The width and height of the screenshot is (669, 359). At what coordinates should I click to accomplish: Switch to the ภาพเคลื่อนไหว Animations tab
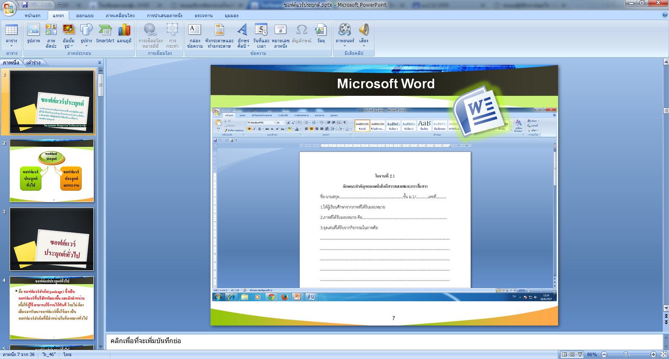(x=120, y=15)
